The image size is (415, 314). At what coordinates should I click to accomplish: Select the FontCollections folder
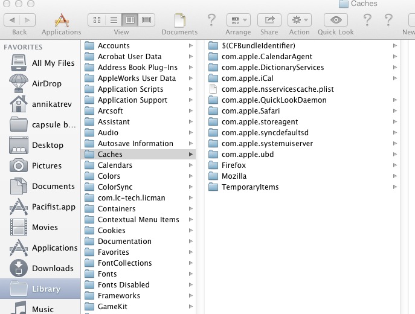[x=138, y=263]
